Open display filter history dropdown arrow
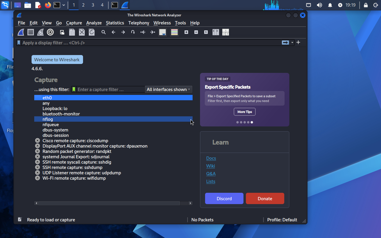The image size is (381, 238). coord(292,43)
